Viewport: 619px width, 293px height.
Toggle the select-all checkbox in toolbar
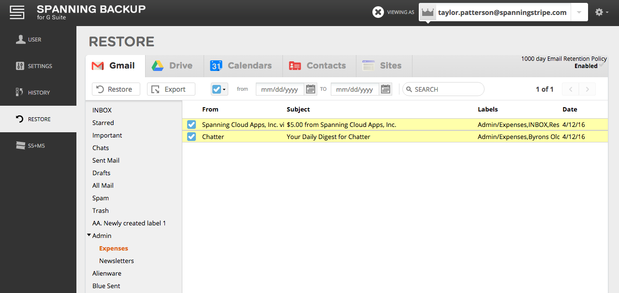pos(216,89)
